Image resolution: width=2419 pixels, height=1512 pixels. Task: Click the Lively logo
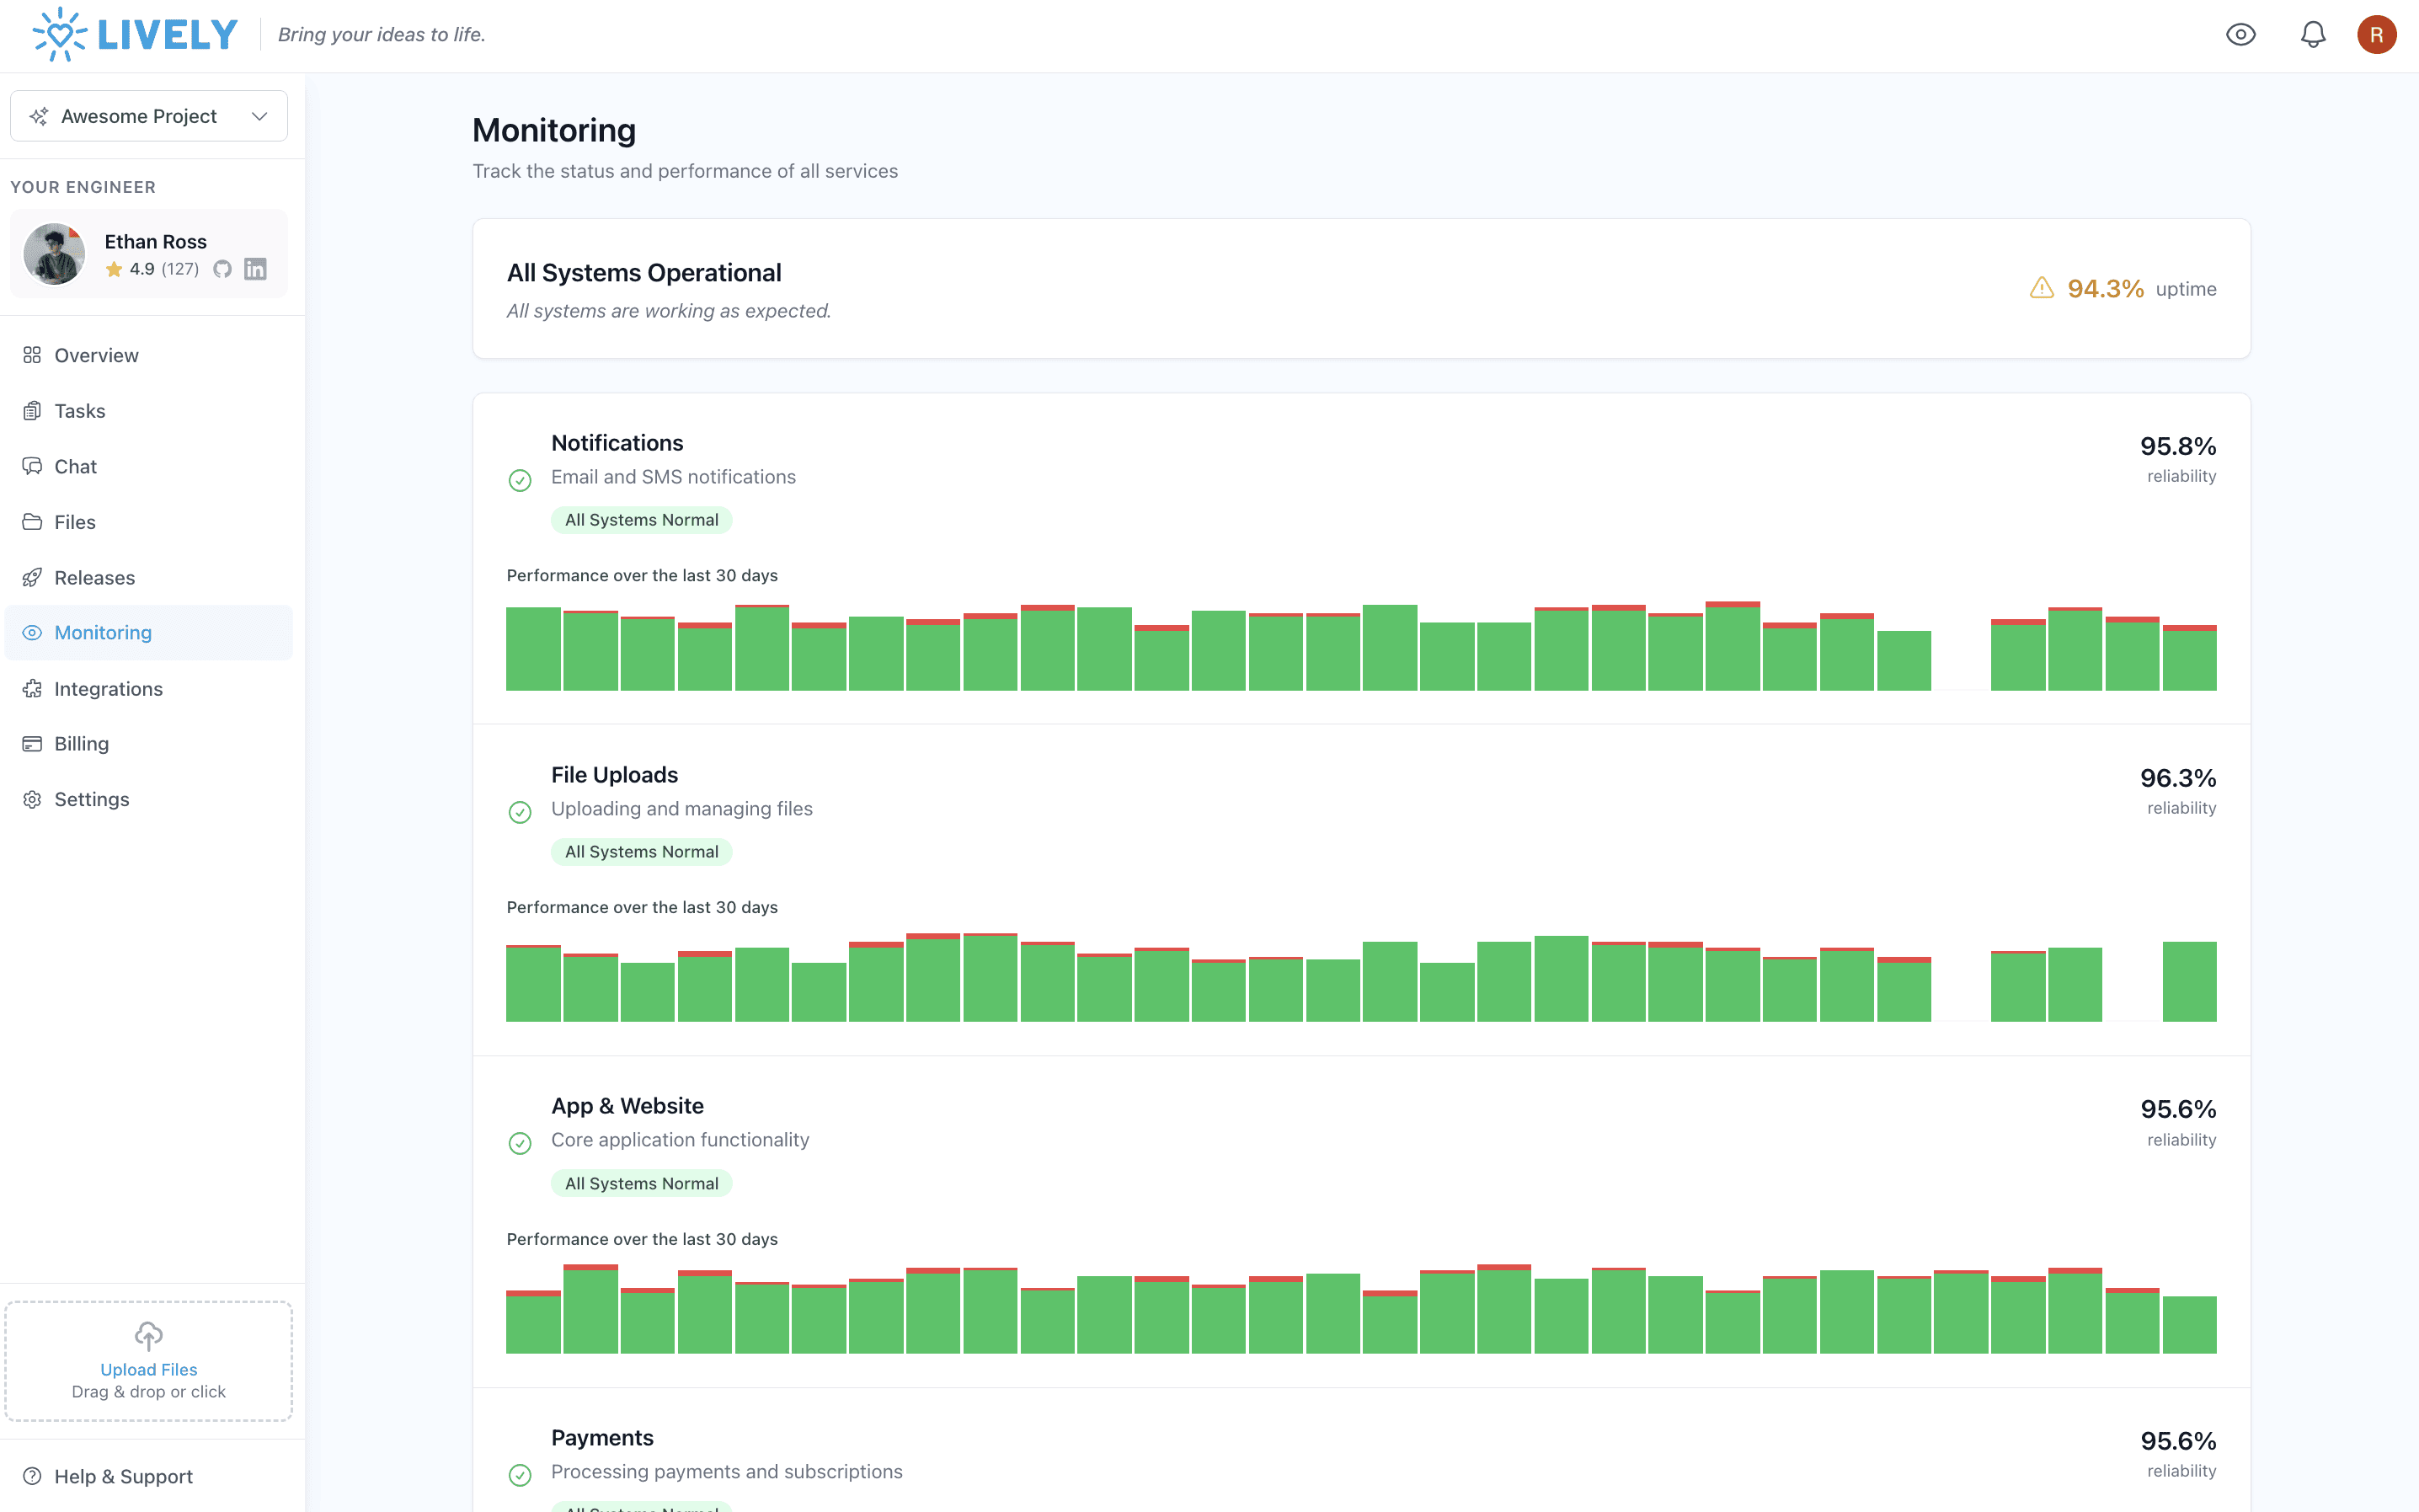pos(135,35)
